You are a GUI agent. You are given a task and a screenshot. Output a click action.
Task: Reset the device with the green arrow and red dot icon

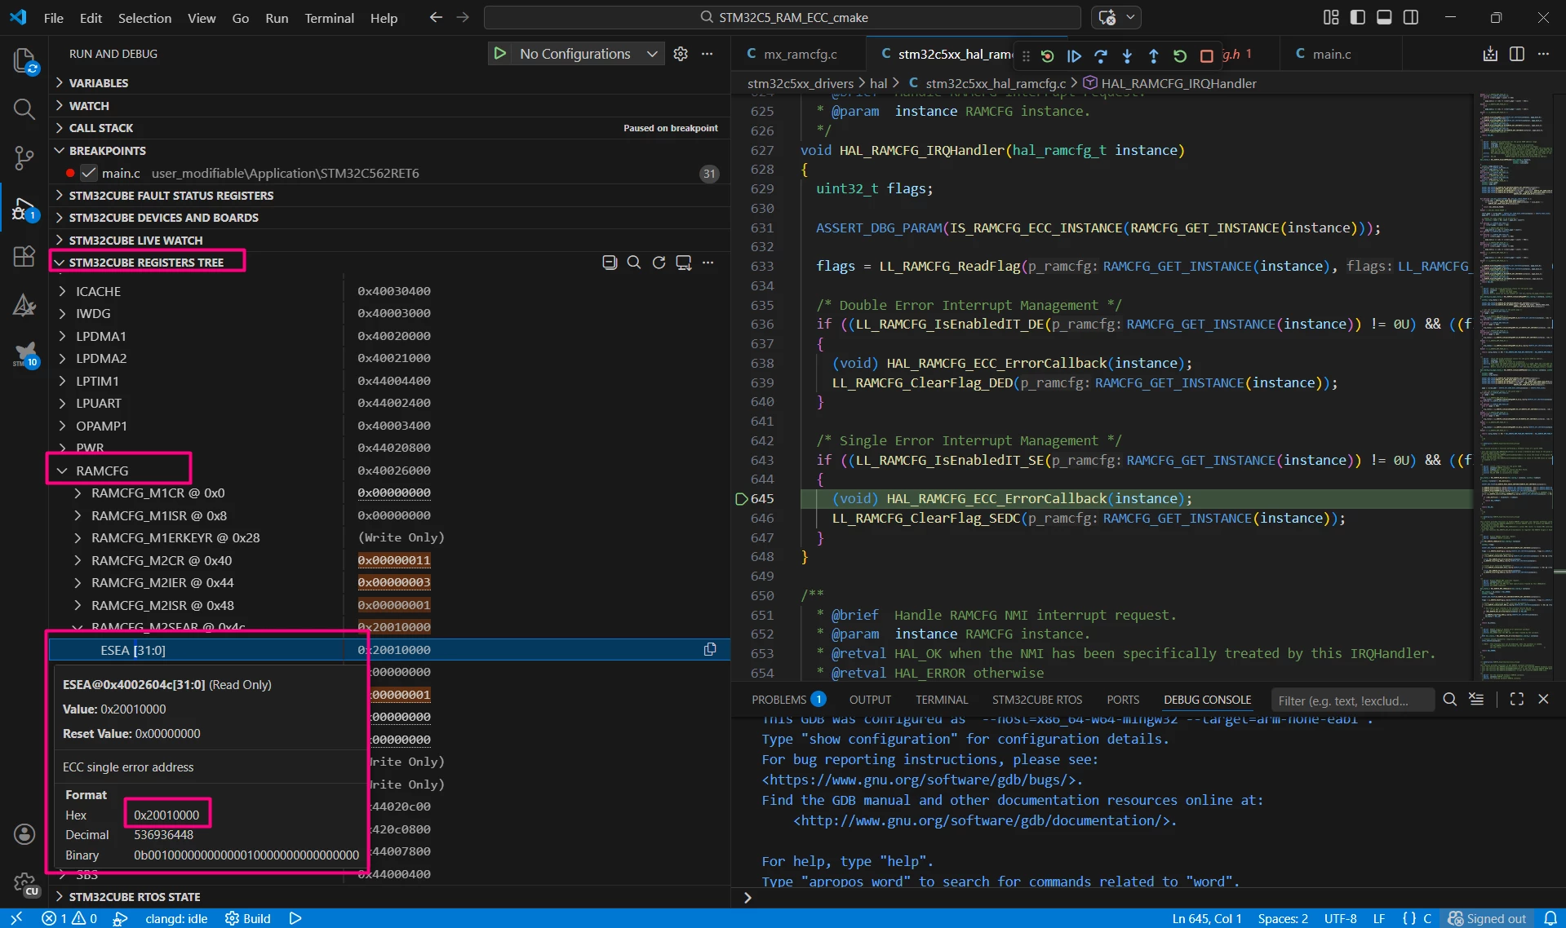click(1048, 55)
